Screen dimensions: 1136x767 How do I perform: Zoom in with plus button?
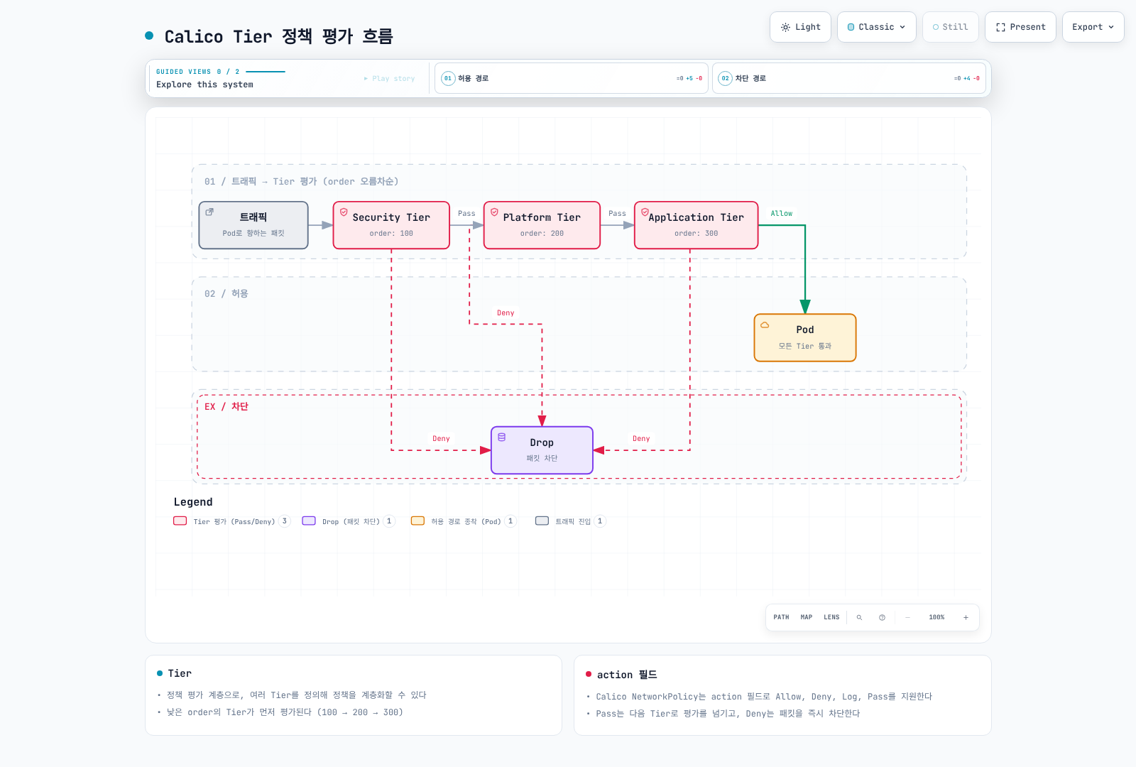click(966, 617)
